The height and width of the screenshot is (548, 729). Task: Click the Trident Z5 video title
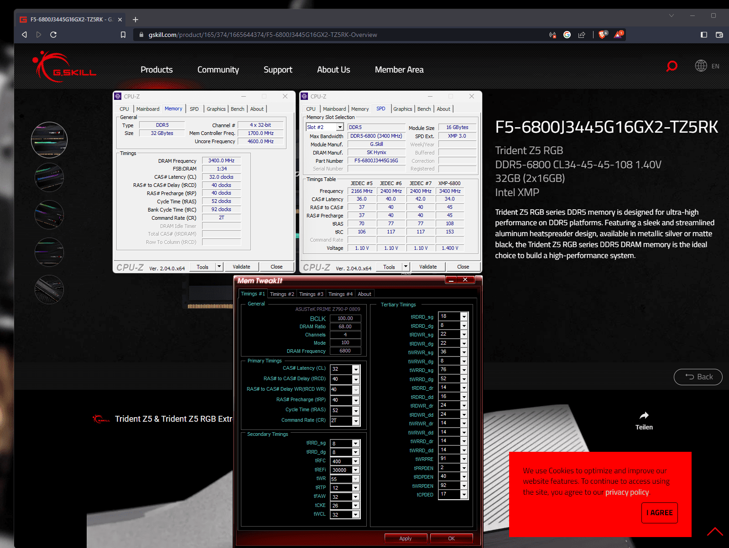pos(173,419)
